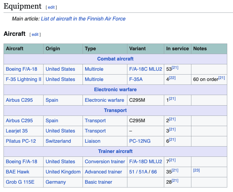The width and height of the screenshot is (233, 192).
Task: Click Multirole in the F/A-18C MLU2 row
Action: point(94,69)
